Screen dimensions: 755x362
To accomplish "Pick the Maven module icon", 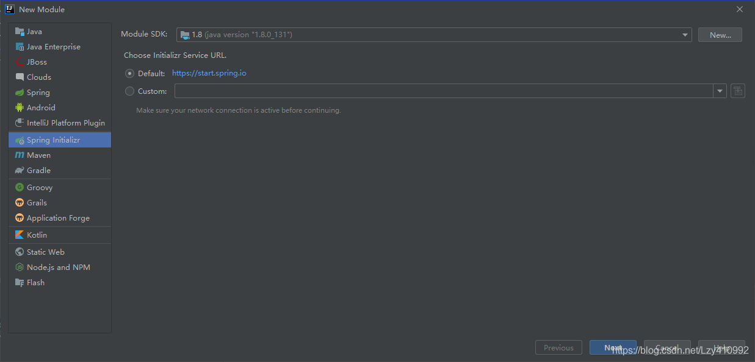I will (x=20, y=155).
